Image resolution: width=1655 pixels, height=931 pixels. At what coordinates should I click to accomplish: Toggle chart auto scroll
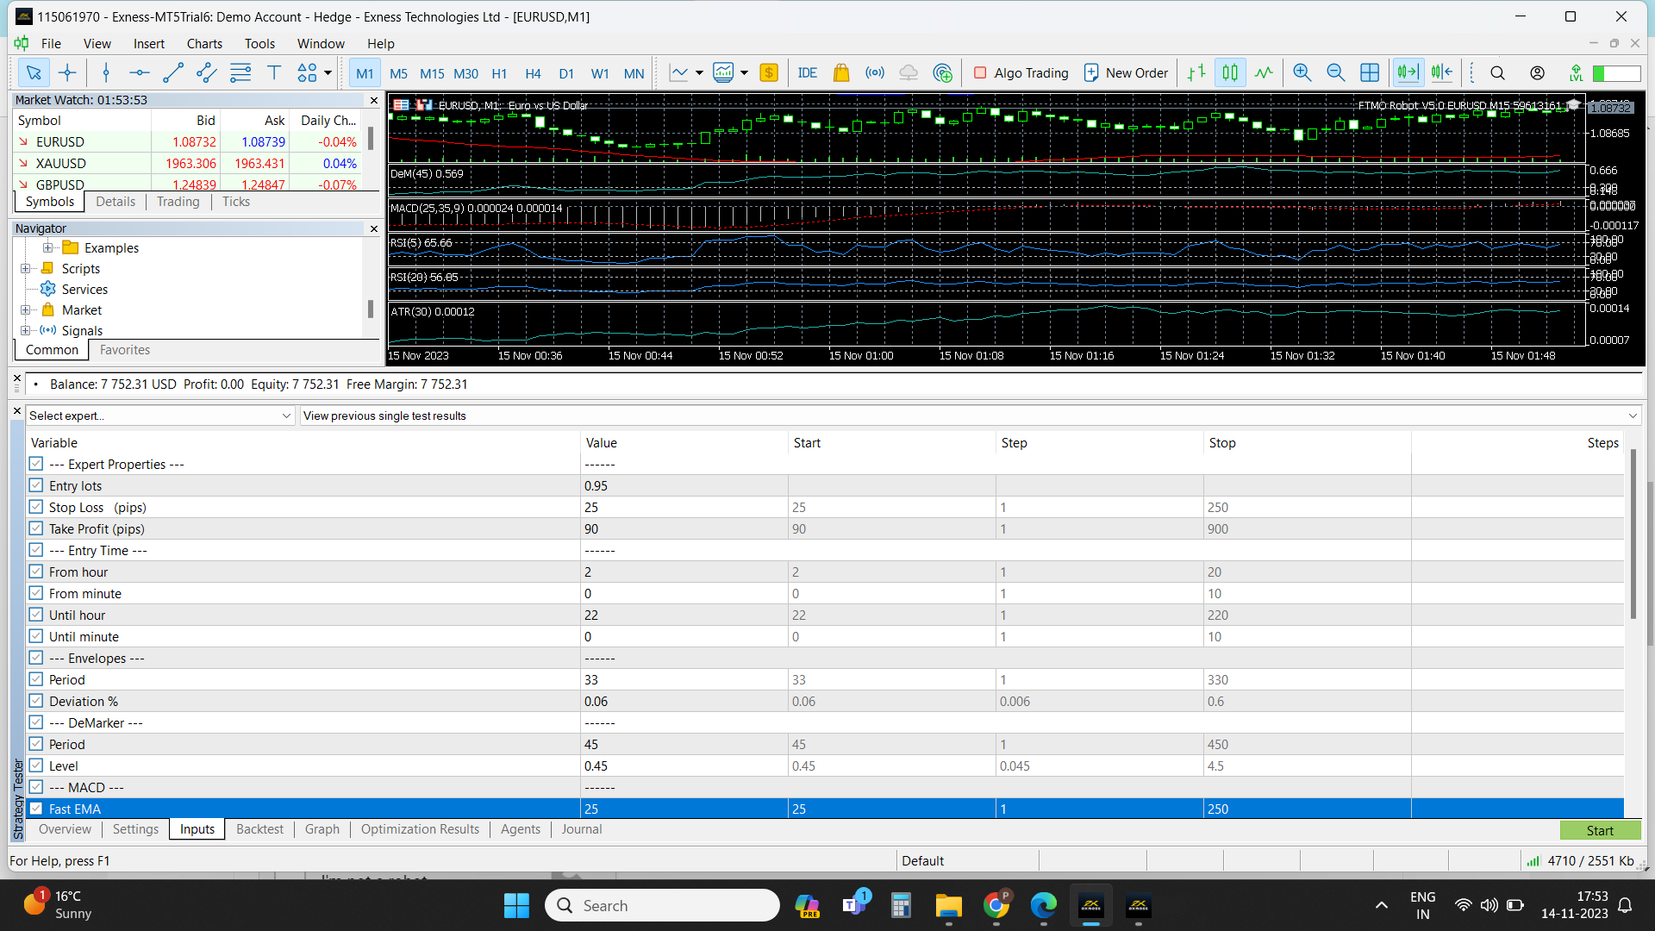click(x=1408, y=73)
